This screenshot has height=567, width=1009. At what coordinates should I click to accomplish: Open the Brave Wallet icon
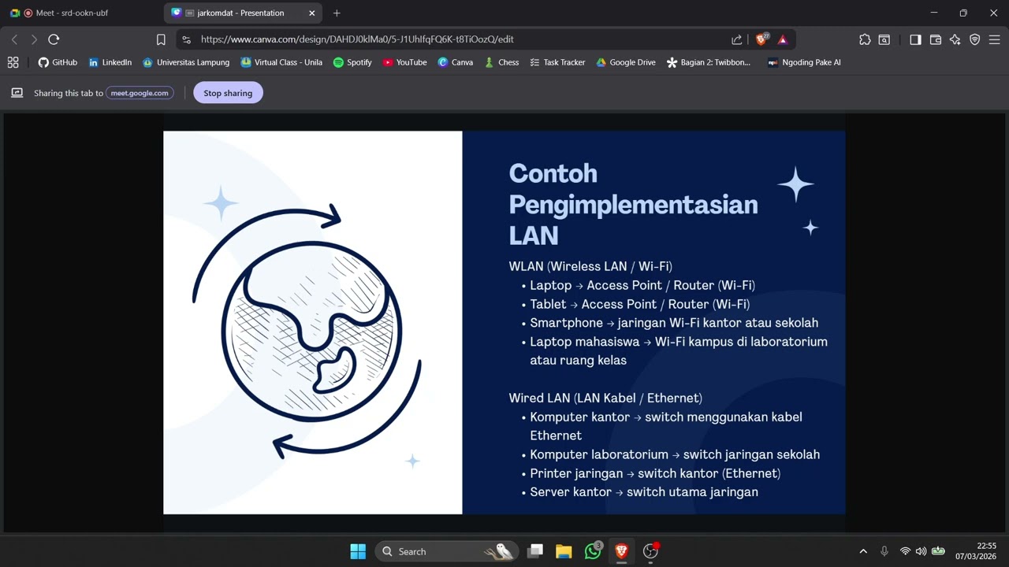936,39
